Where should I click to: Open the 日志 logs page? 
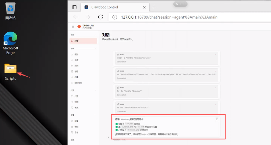[x=83, y=132]
